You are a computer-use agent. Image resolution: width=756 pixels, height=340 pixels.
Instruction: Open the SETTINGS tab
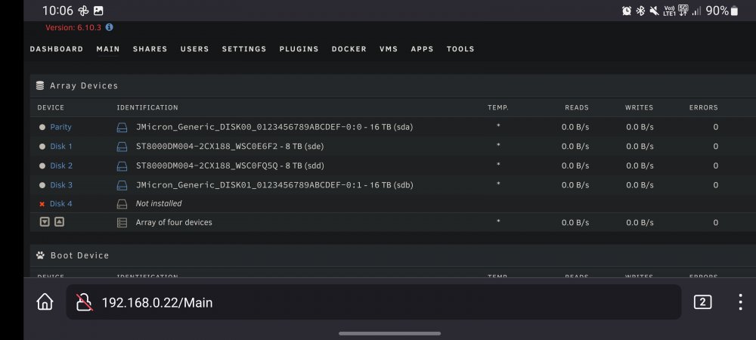pyautogui.click(x=244, y=49)
